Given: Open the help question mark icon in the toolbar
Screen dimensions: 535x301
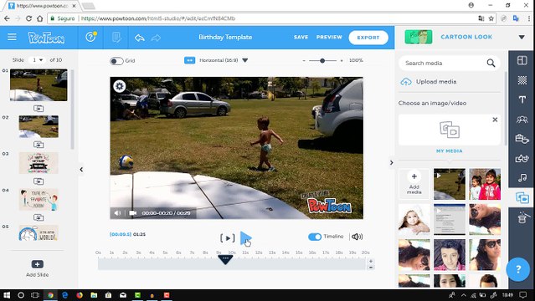Looking at the screenshot, I should [x=90, y=37].
